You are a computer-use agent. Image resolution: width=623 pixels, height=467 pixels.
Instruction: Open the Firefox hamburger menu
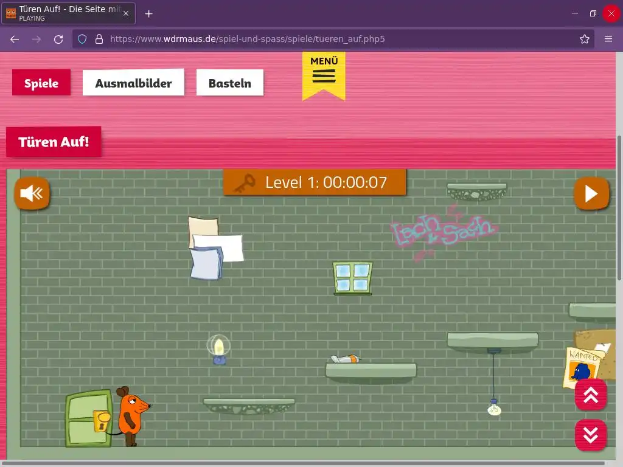tap(608, 39)
